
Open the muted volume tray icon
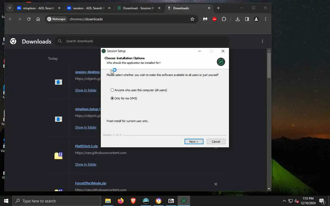(297, 201)
